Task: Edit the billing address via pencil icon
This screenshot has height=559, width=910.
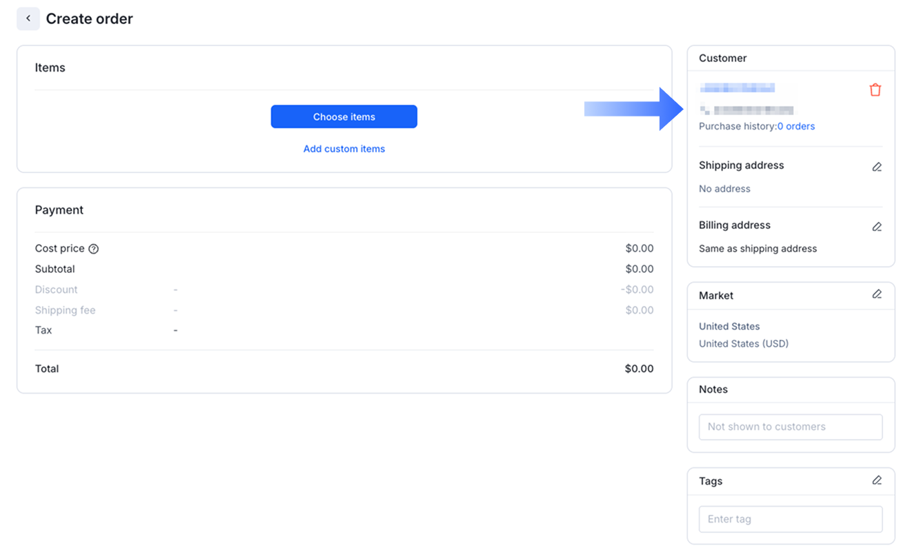Action: 877,227
